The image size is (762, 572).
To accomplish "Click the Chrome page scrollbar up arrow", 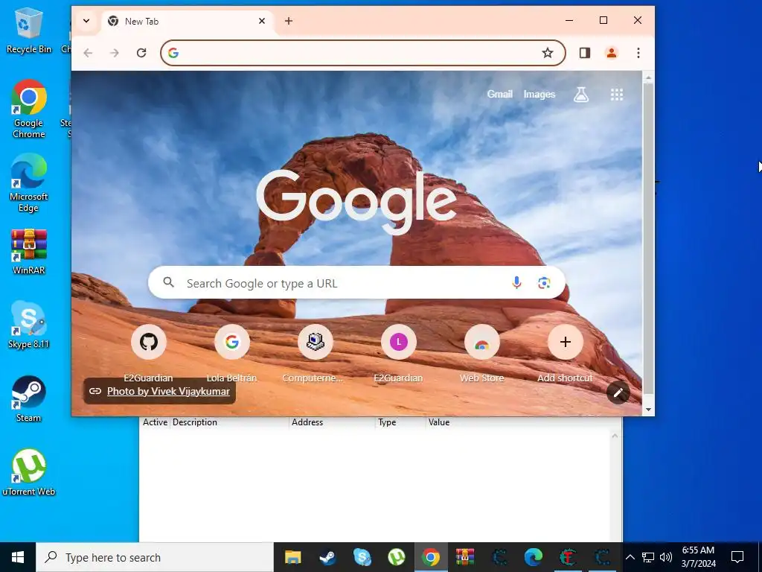I will coord(648,77).
